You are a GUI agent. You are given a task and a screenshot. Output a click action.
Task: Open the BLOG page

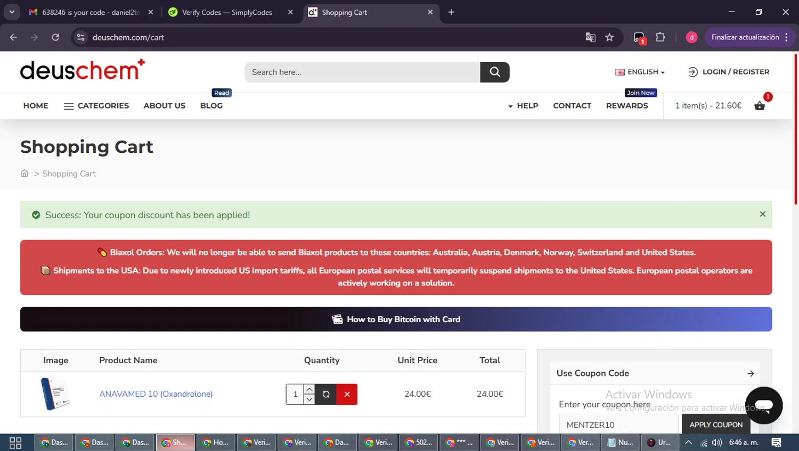[211, 106]
